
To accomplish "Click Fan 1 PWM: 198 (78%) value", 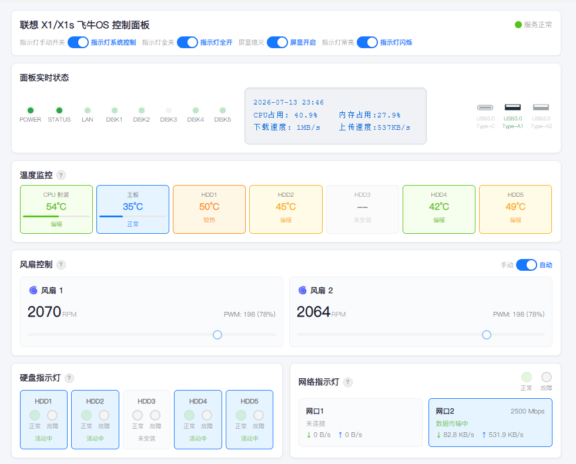I will click(249, 314).
